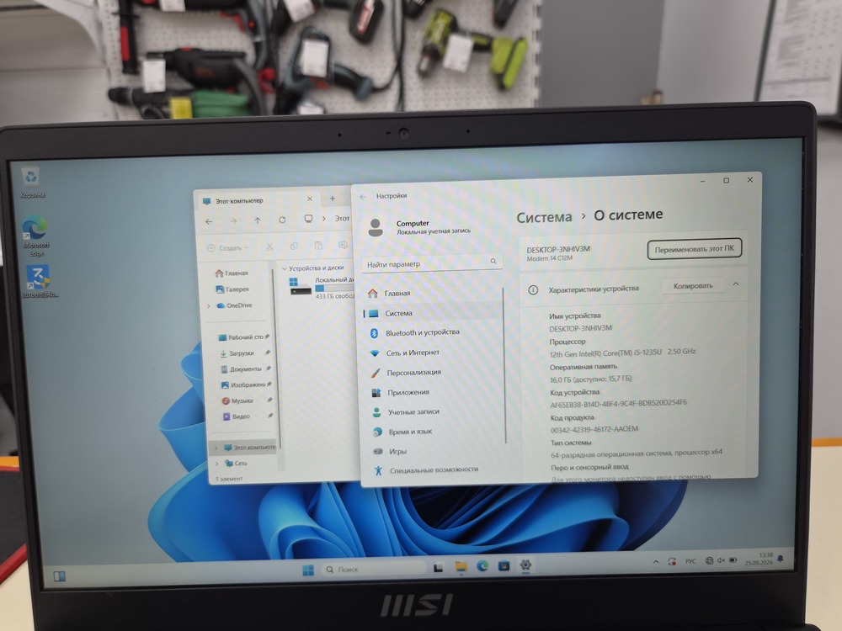Image resolution: width=842 pixels, height=631 pixels.
Task: Open a new File Explorer tab
Action: click(333, 199)
